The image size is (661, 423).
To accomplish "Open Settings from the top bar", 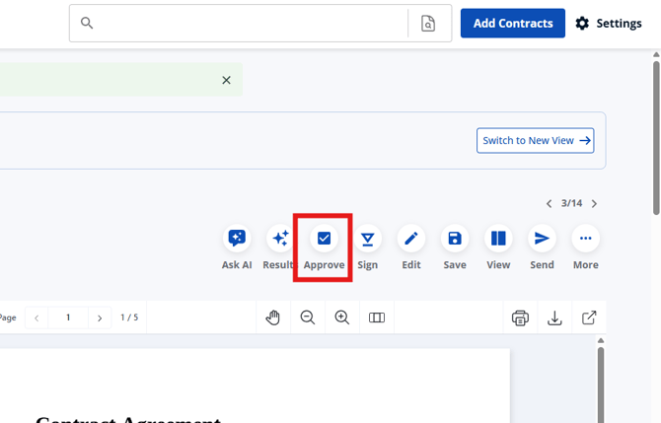I will click(608, 23).
